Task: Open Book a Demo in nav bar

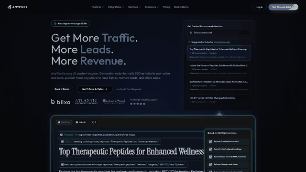Action: (181, 7)
